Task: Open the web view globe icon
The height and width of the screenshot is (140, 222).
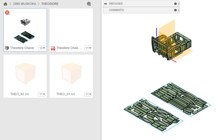Action: [x=89, y=4]
